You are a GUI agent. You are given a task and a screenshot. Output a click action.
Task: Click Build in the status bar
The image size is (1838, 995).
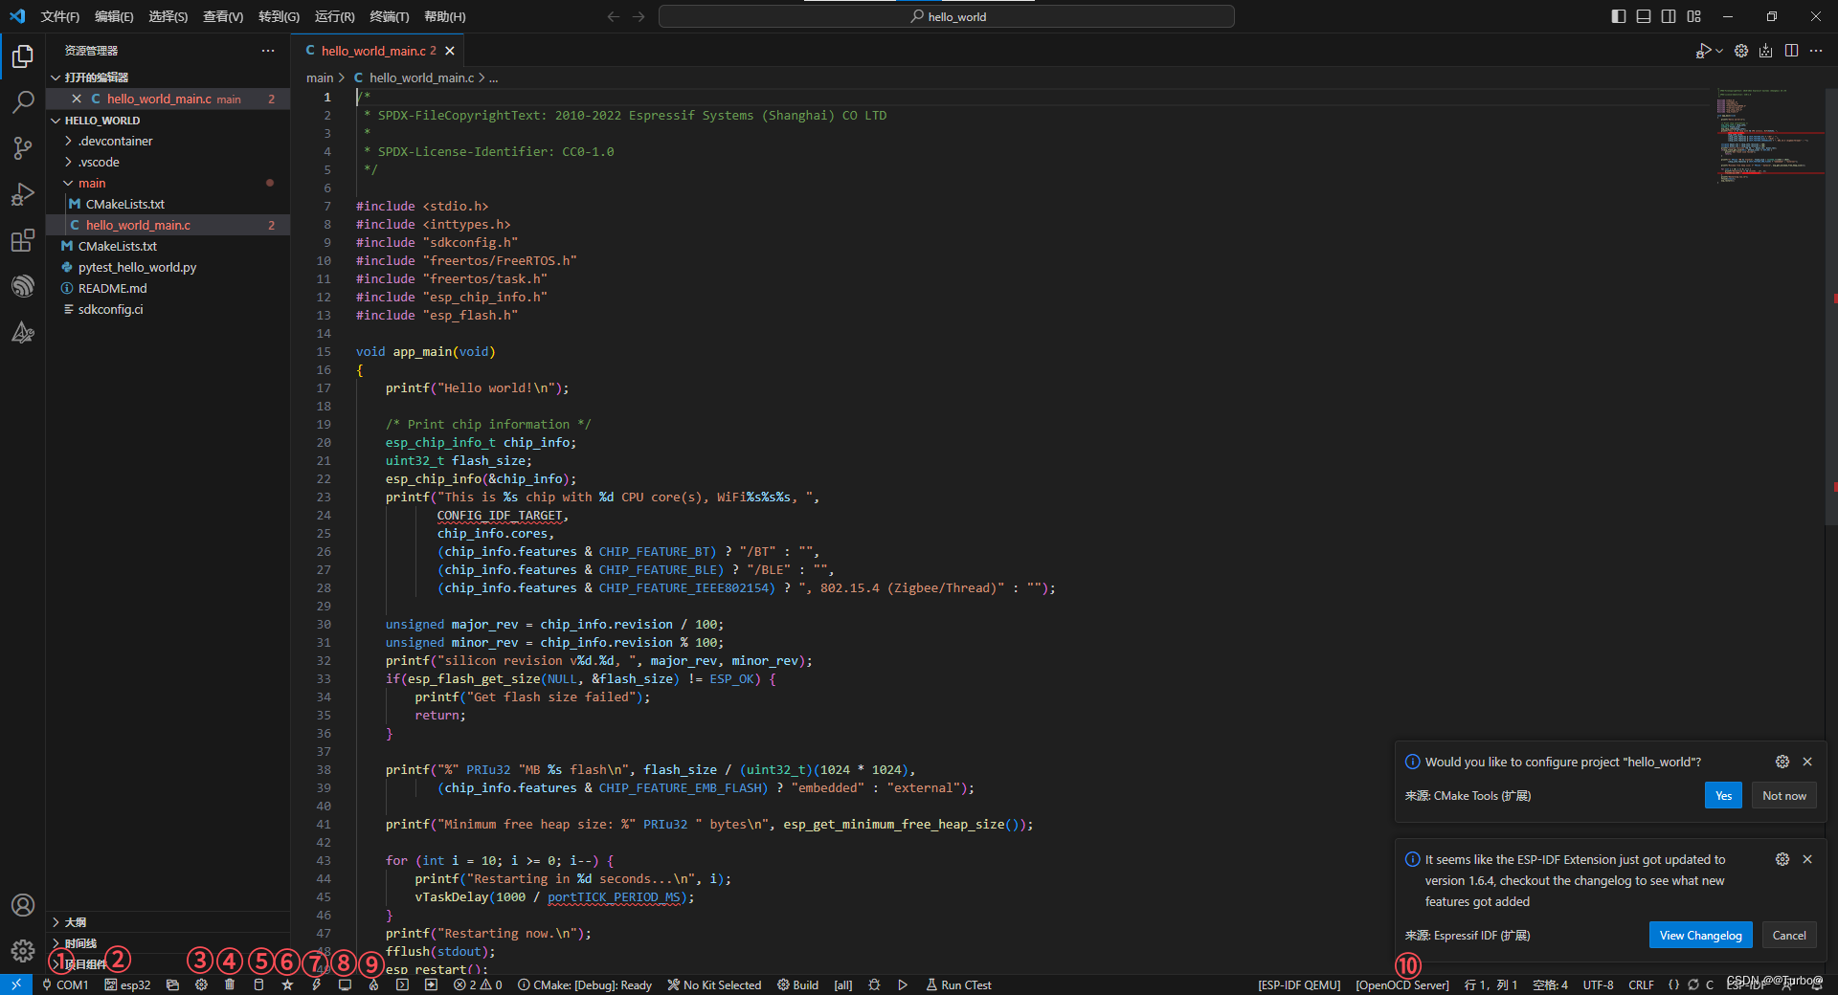pos(798,984)
